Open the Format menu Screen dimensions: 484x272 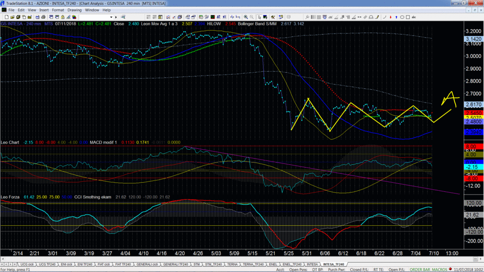coord(58,10)
